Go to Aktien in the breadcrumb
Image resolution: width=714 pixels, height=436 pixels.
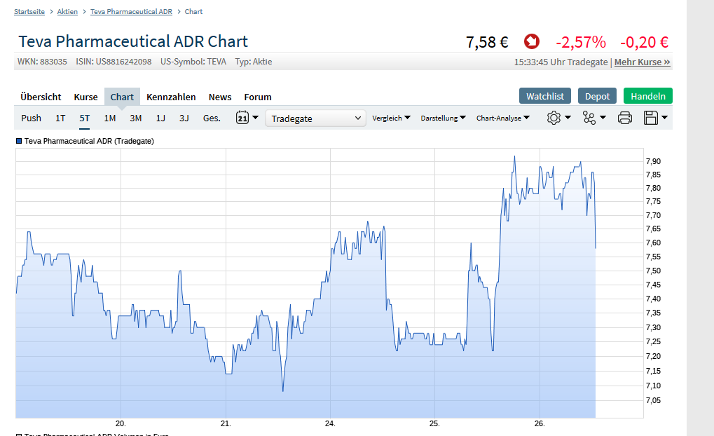coord(67,12)
